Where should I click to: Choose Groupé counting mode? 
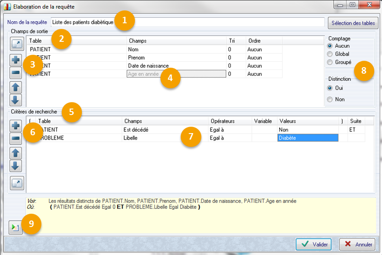[330, 62]
